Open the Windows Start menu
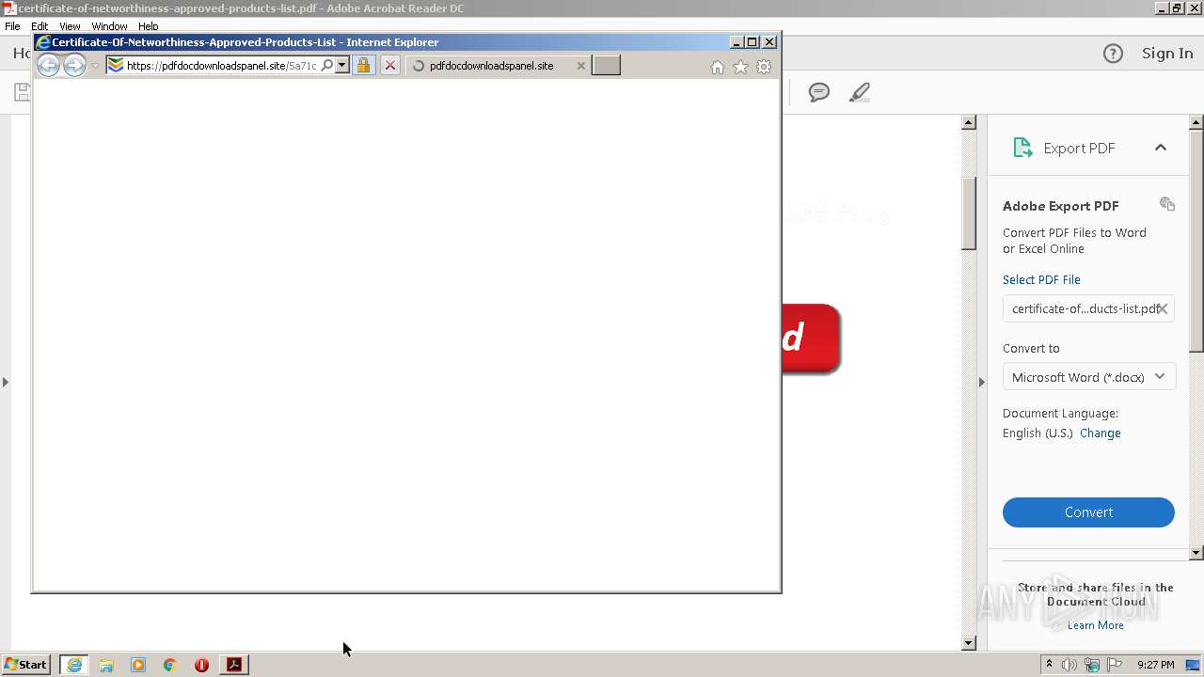This screenshot has width=1204, height=677. pos(26,665)
